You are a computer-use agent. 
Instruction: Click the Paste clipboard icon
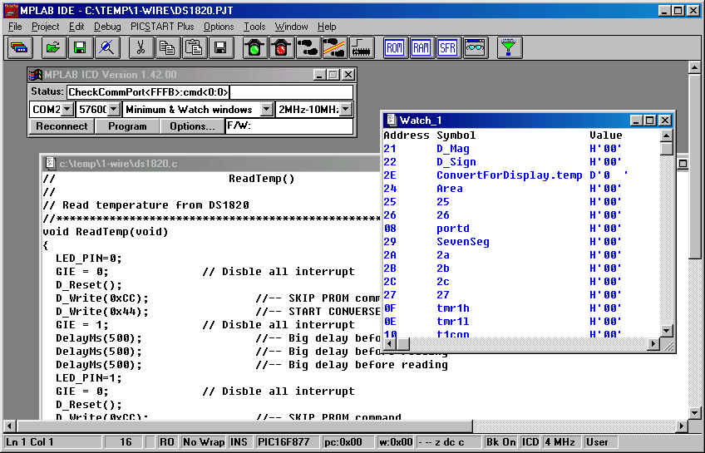(x=195, y=47)
